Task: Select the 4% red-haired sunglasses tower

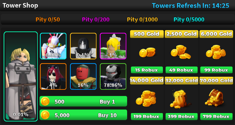Action: 53,76
